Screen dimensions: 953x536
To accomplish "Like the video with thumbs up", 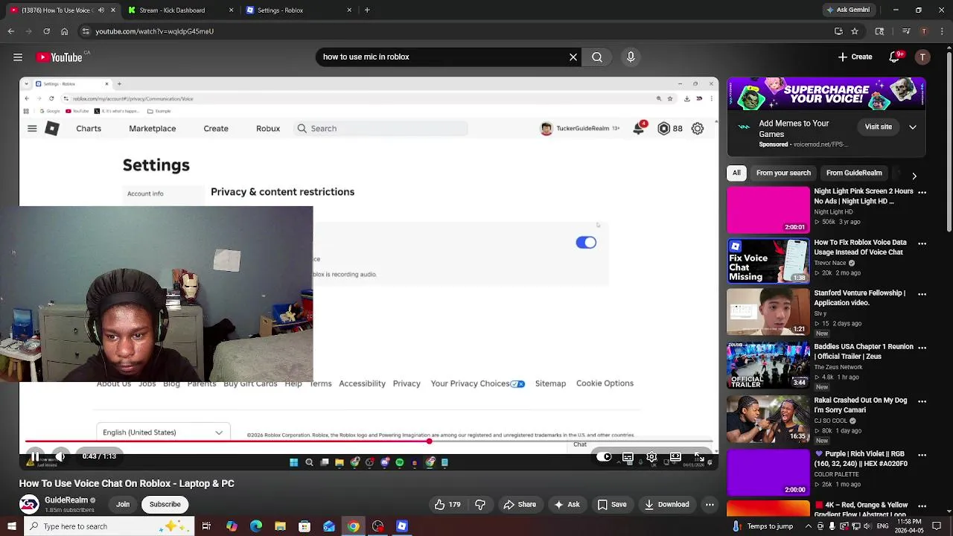I will (447, 504).
